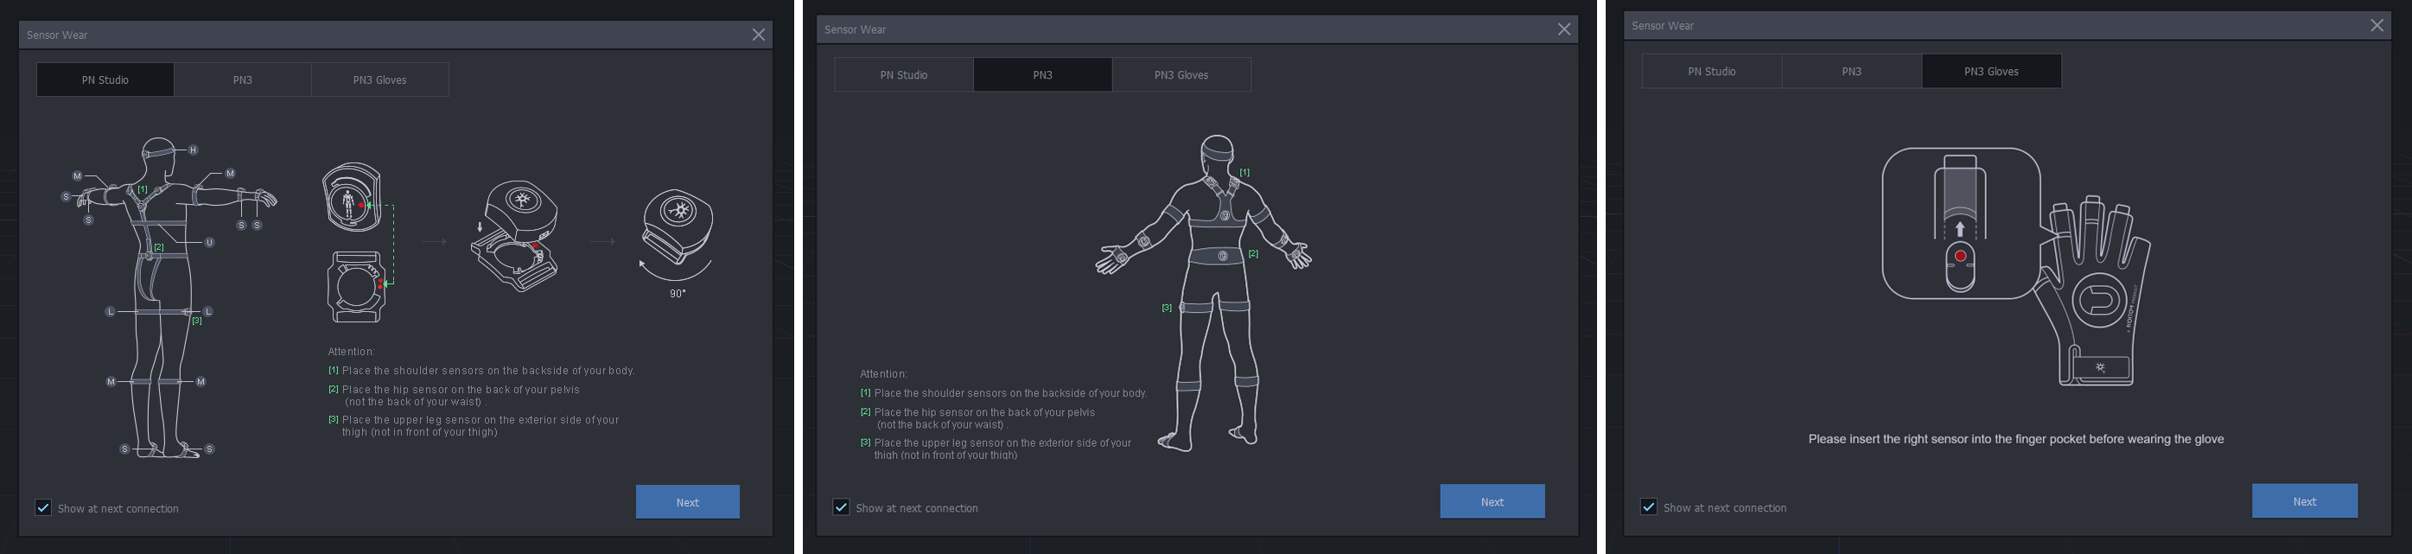Toggle 'Show at next connection' in middle window
2412x554 pixels.
(841, 507)
